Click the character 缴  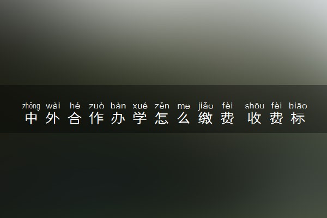pos(205,118)
